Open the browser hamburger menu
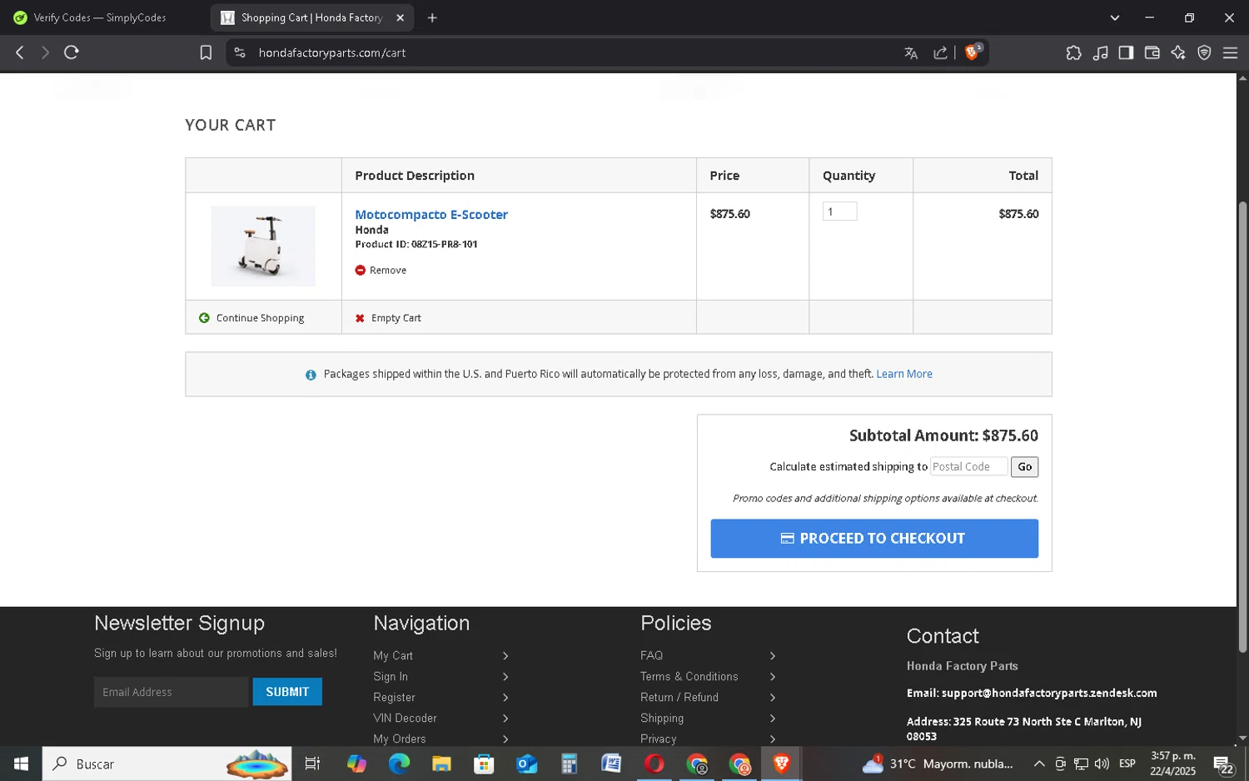This screenshot has width=1249, height=781. click(x=1230, y=52)
